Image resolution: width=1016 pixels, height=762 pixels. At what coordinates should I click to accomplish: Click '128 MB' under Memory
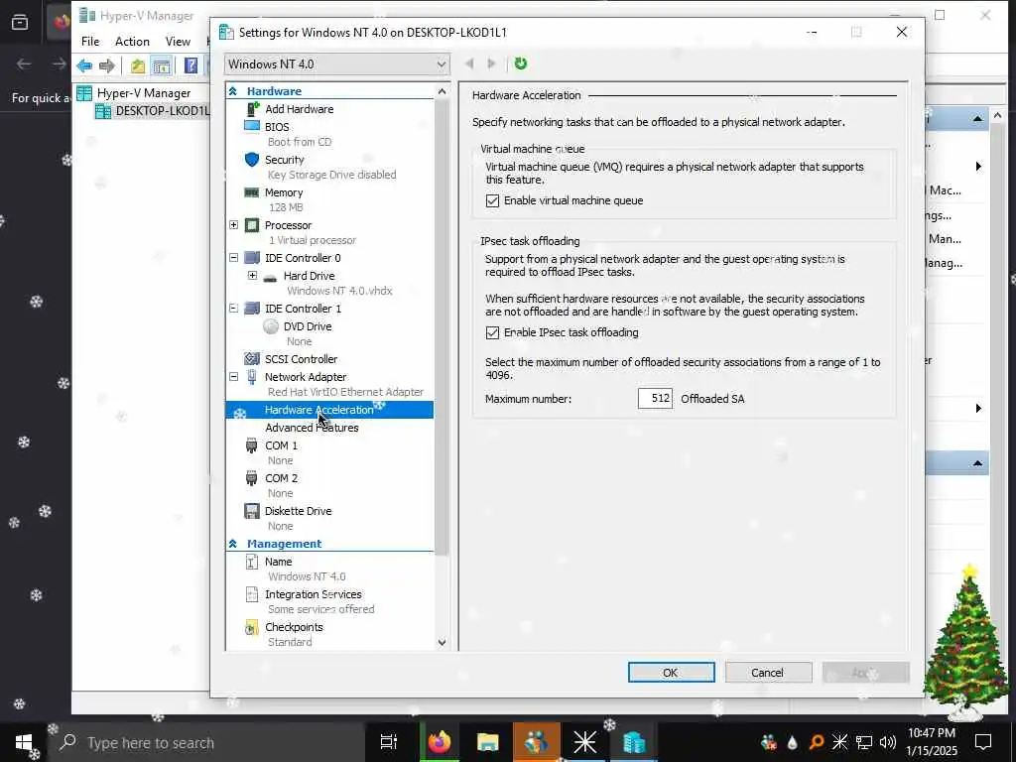(x=286, y=207)
